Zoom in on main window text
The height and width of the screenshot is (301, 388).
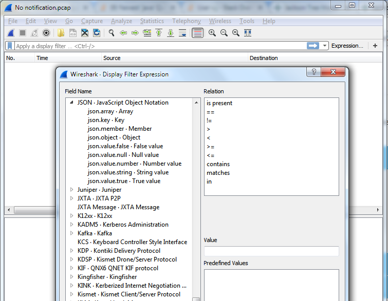tap(212, 33)
